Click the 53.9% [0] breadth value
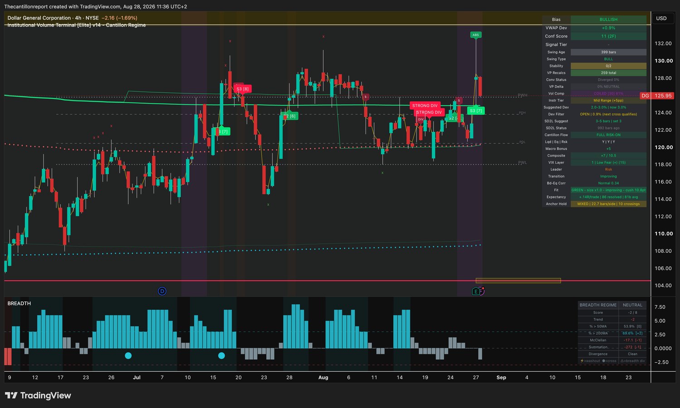This screenshot has width=680, height=408. [x=632, y=326]
